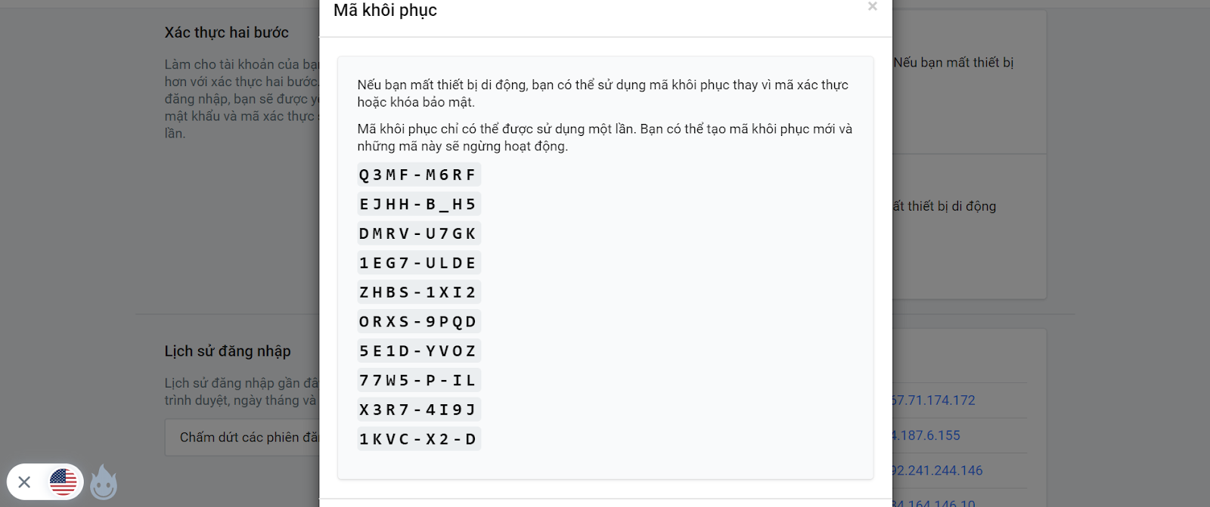Click the US flag language icon
1210x507 pixels.
tap(64, 482)
